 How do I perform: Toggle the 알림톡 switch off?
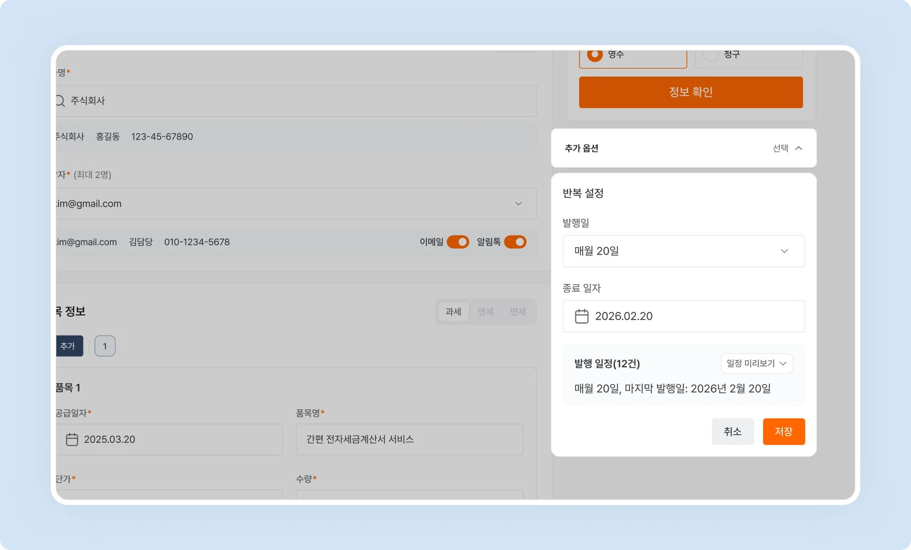(x=516, y=242)
